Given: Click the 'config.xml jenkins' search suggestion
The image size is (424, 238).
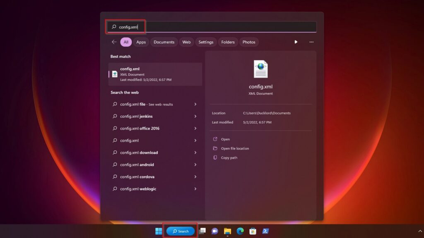Looking at the screenshot, I should click(155, 116).
